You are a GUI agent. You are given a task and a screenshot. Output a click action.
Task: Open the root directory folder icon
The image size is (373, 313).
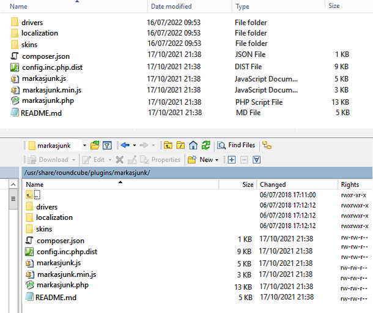pyautogui.click(x=180, y=145)
